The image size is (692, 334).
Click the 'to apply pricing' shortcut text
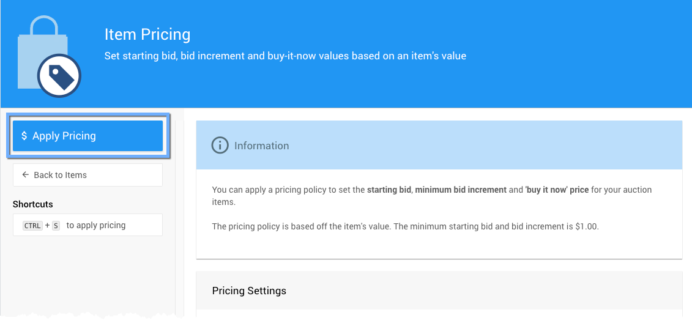[96, 225]
